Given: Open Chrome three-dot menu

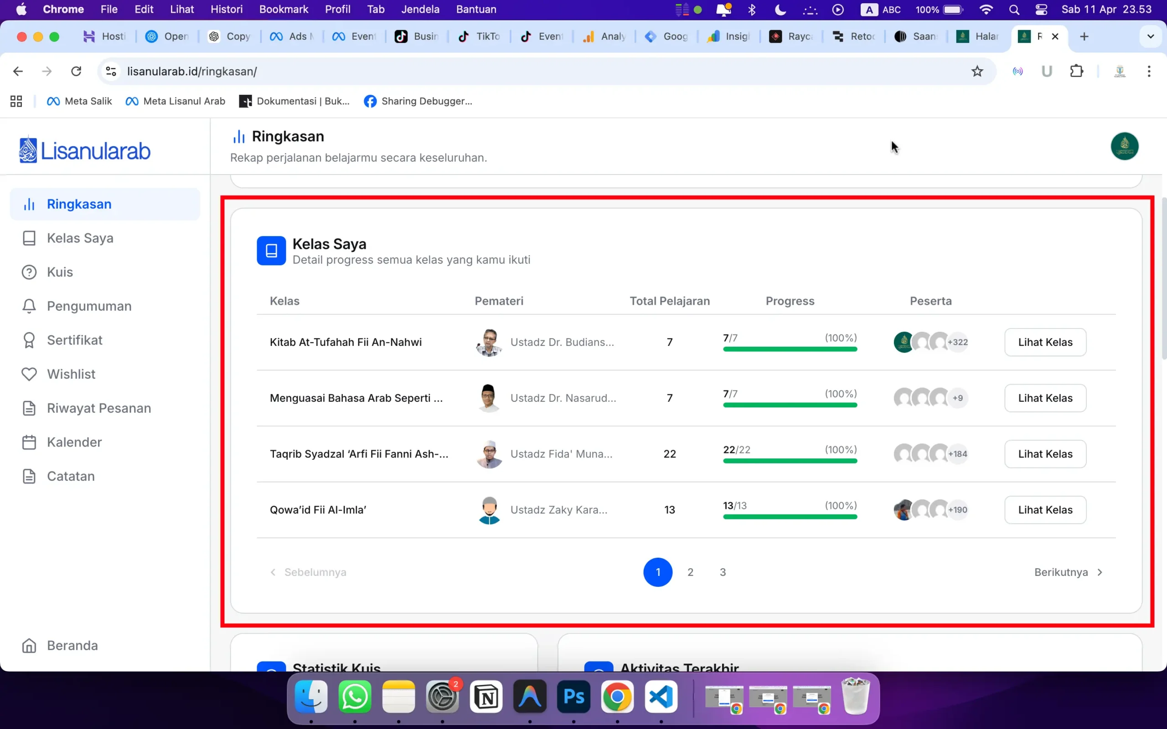Looking at the screenshot, I should coord(1149,72).
